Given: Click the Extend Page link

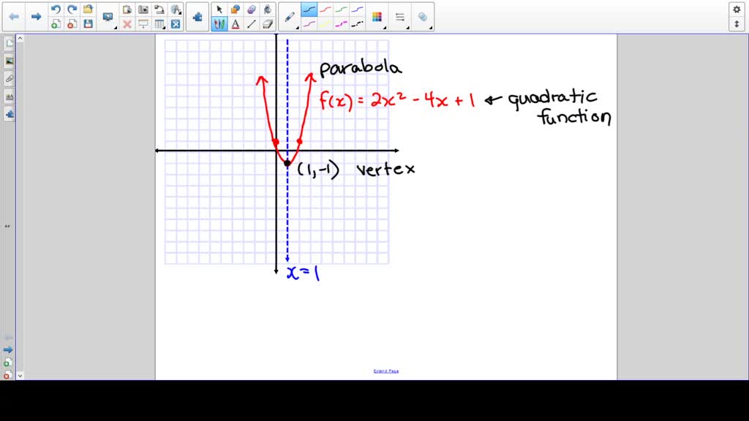Looking at the screenshot, I should 385,371.
